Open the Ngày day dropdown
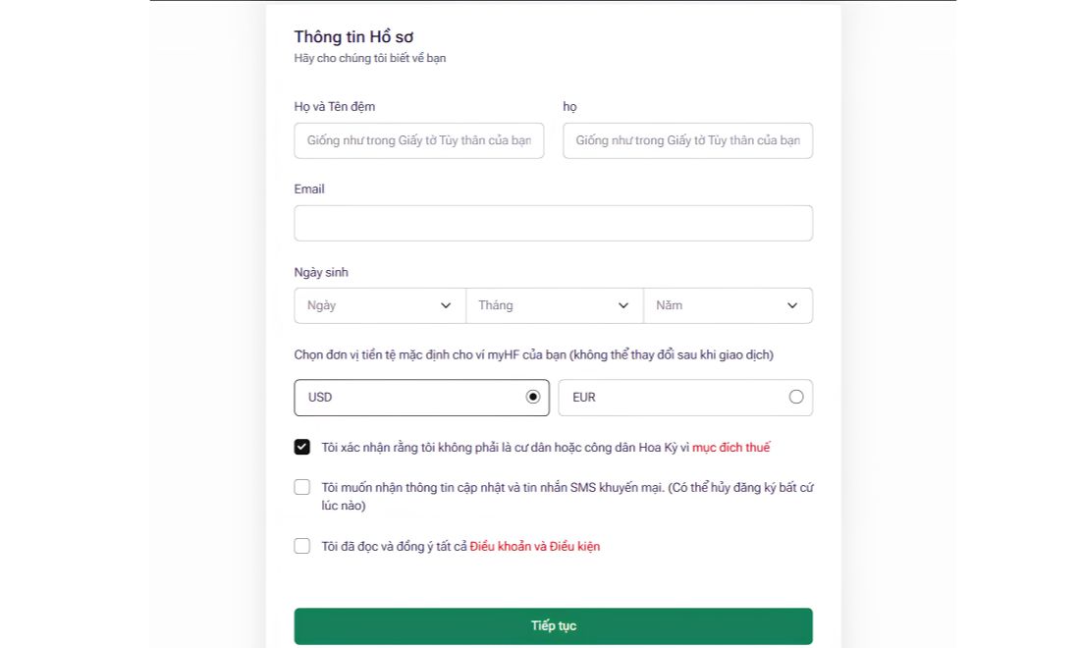 pos(380,305)
